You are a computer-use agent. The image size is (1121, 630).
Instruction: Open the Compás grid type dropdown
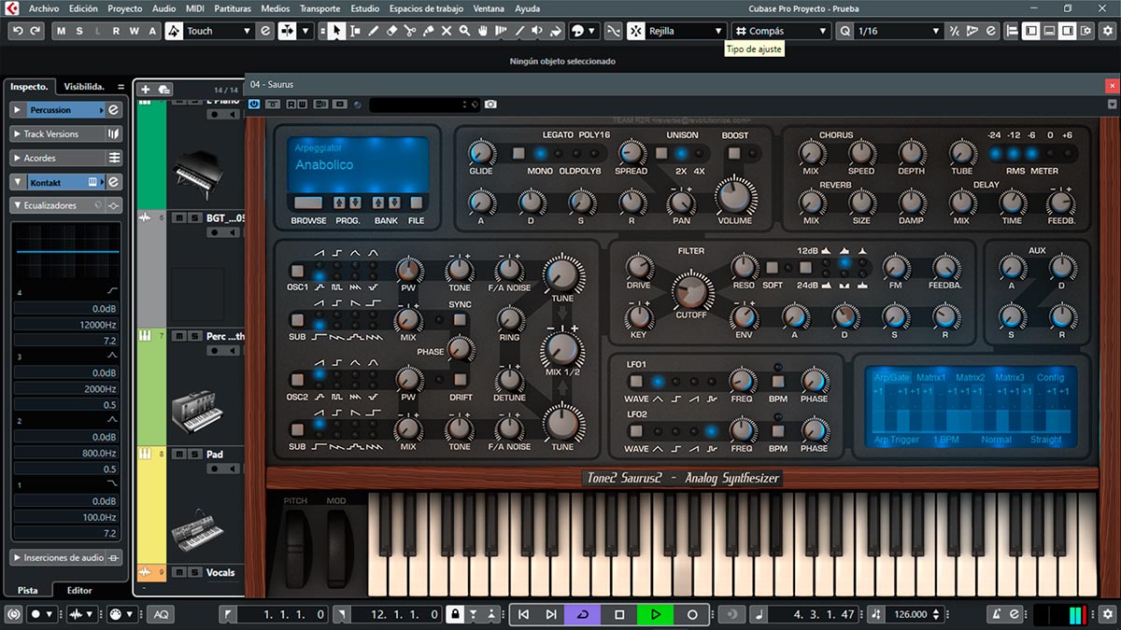click(x=781, y=31)
